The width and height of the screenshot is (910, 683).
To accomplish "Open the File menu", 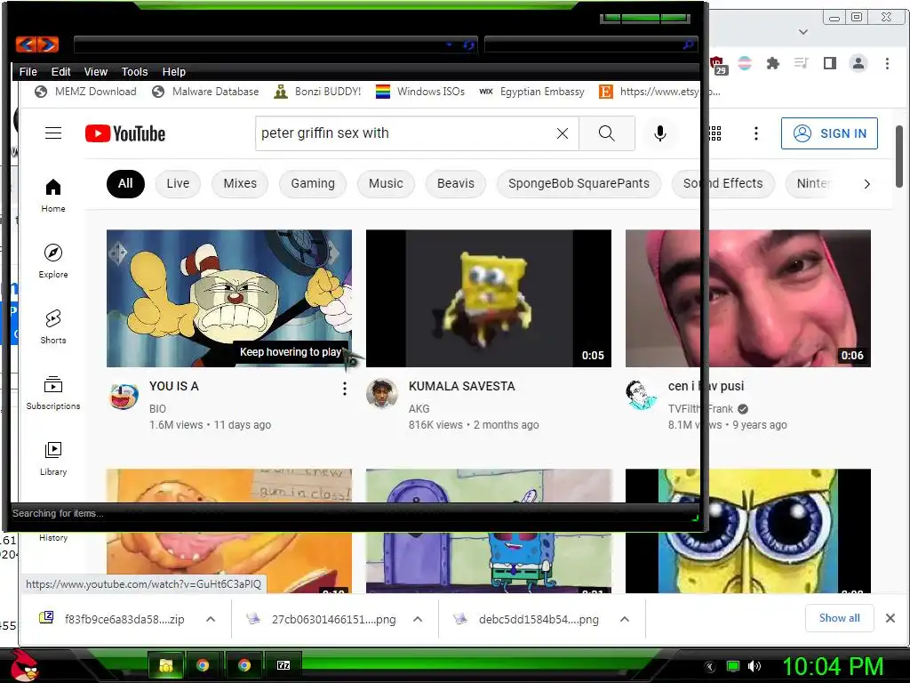I will pos(28,71).
